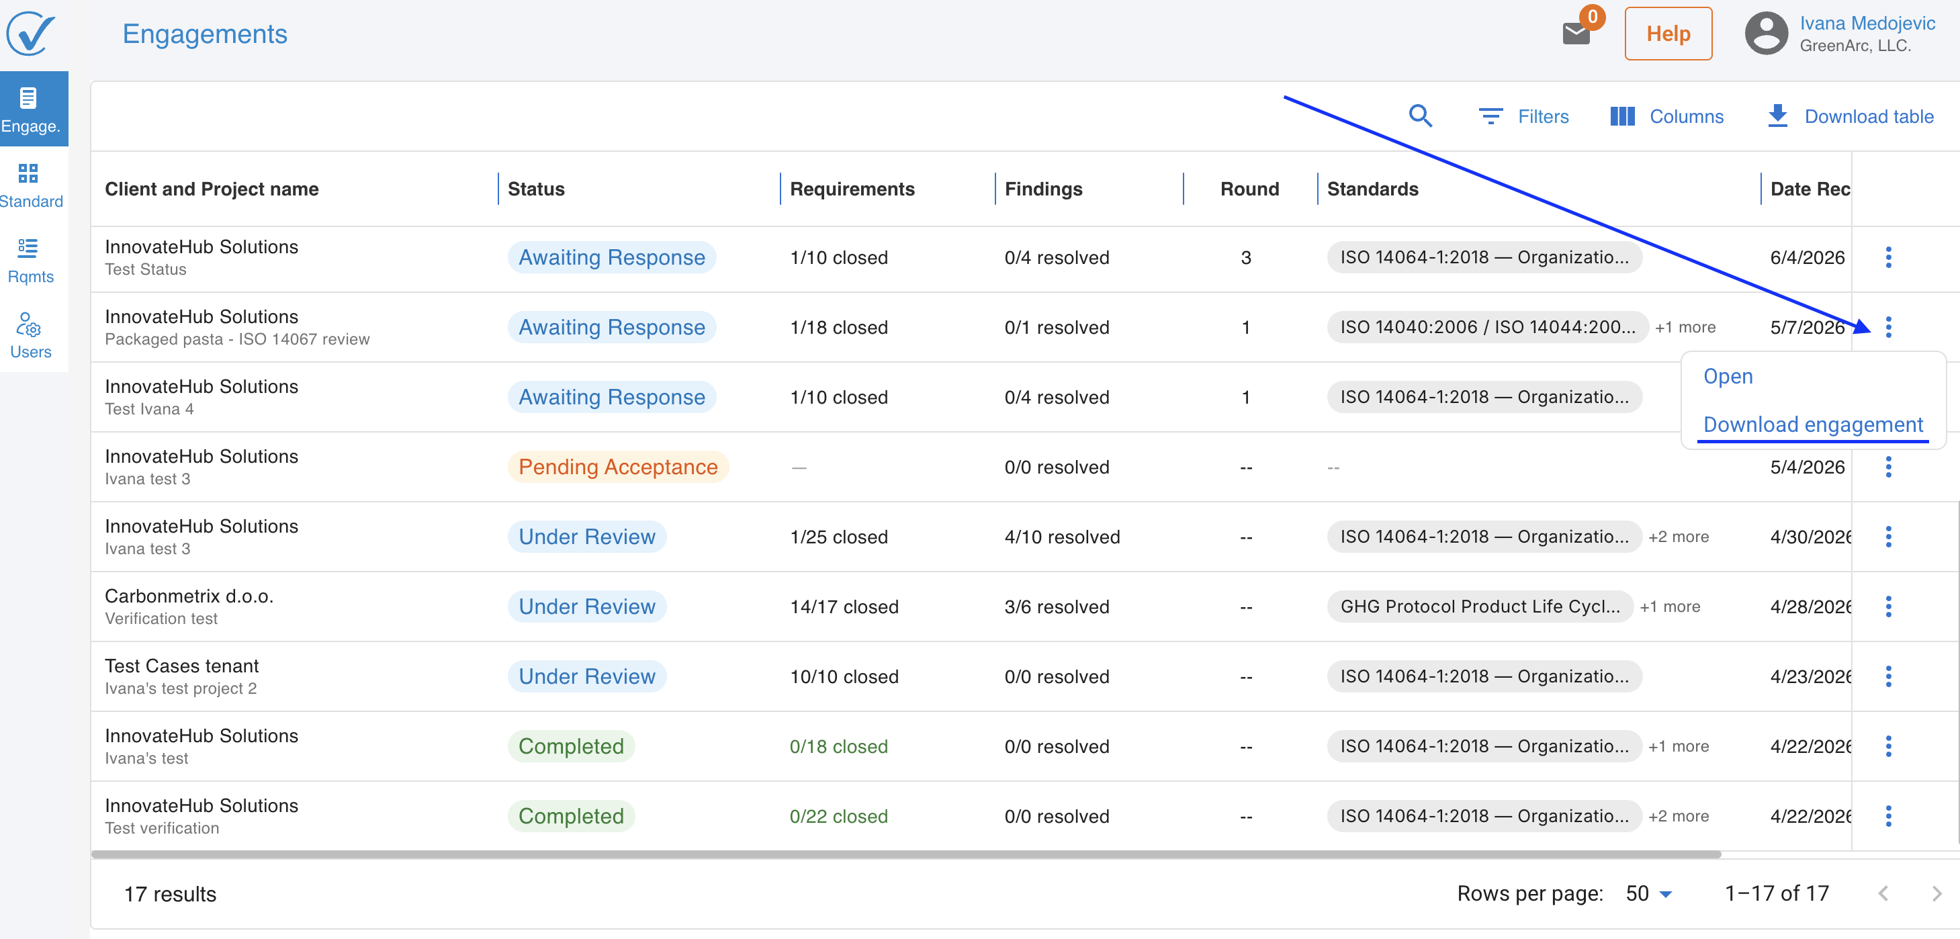
Task: Open Ivana Medojevic profile name
Action: point(1867,23)
